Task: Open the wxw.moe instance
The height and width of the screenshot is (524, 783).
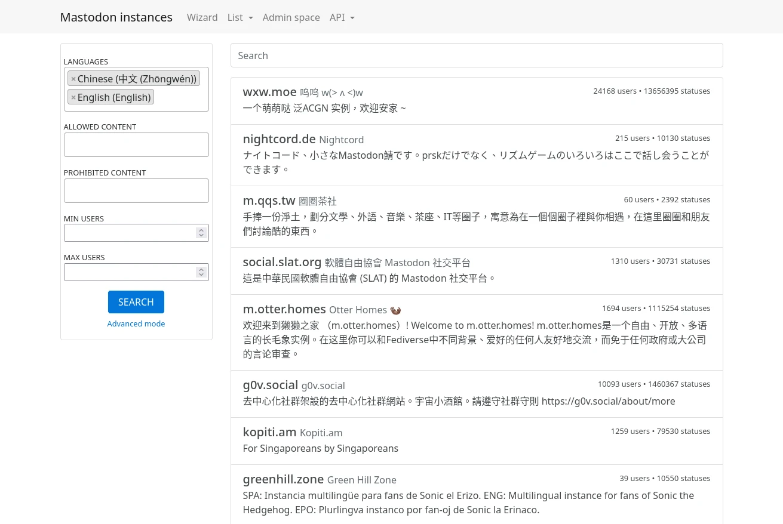Action: [x=269, y=92]
